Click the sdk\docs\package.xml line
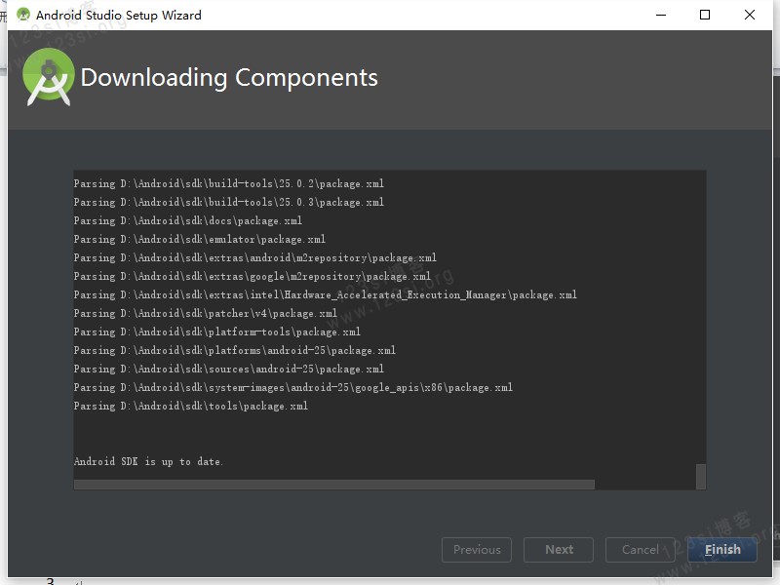 pyautogui.click(x=187, y=220)
